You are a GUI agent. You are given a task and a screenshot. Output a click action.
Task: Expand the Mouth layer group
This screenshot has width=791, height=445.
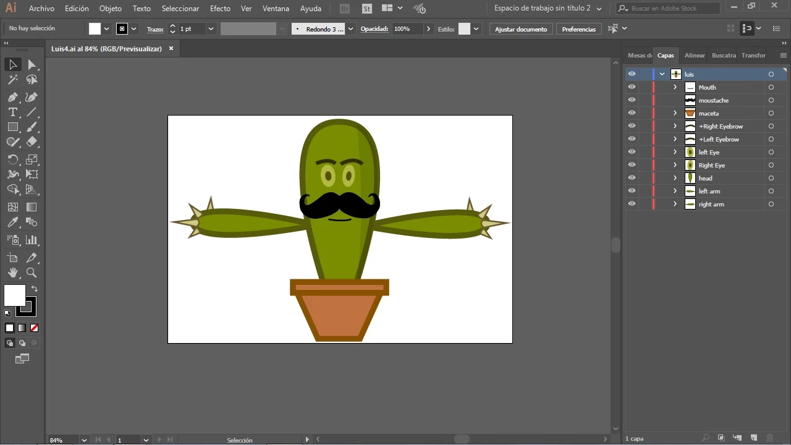(x=675, y=87)
